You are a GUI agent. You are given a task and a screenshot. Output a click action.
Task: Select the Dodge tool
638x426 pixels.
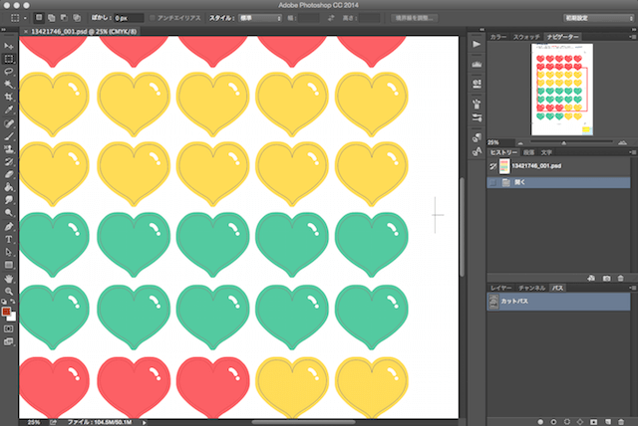point(9,212)
